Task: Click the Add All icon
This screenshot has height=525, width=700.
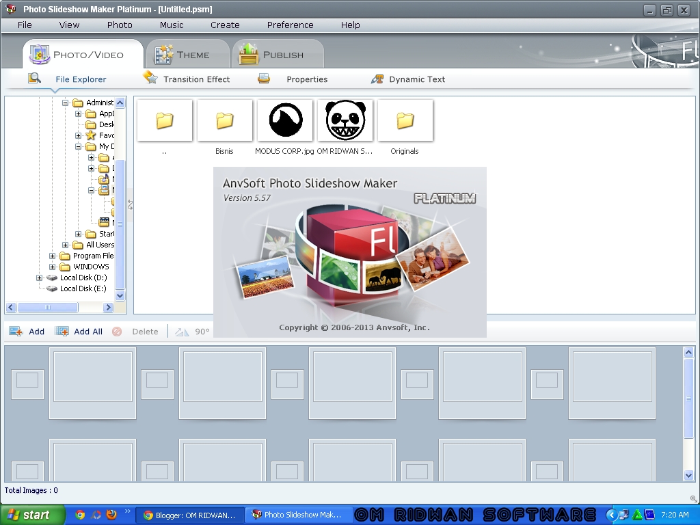Action: click(x=62, y=332)
